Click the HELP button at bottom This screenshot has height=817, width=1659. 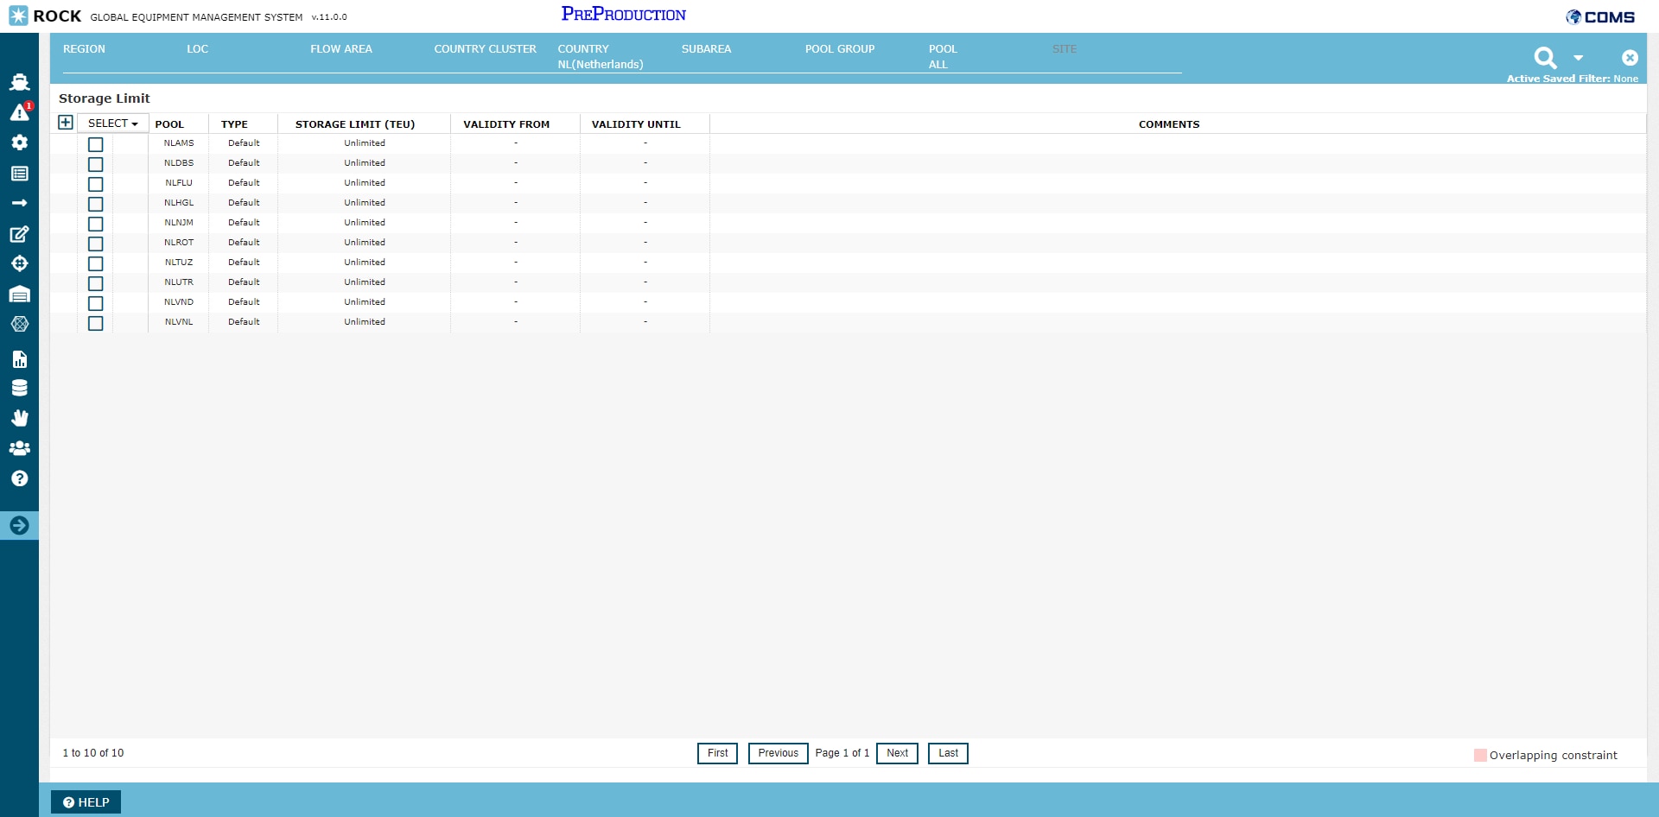point(86,802)
